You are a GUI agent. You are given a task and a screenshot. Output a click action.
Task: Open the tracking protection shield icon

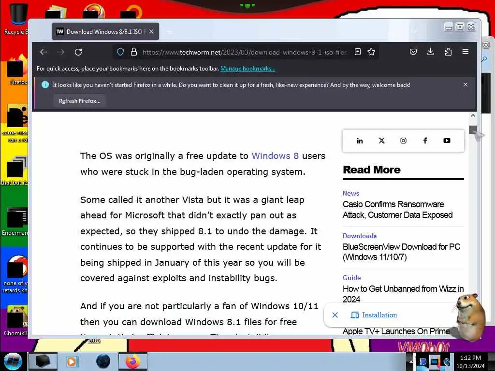pos(120,52)
